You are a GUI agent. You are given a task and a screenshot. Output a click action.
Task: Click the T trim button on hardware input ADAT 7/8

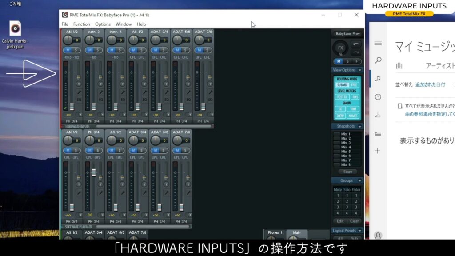(x=210, y=84)
